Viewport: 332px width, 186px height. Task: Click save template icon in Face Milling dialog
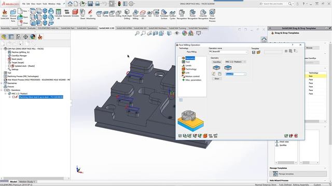[x=254, y=52]
